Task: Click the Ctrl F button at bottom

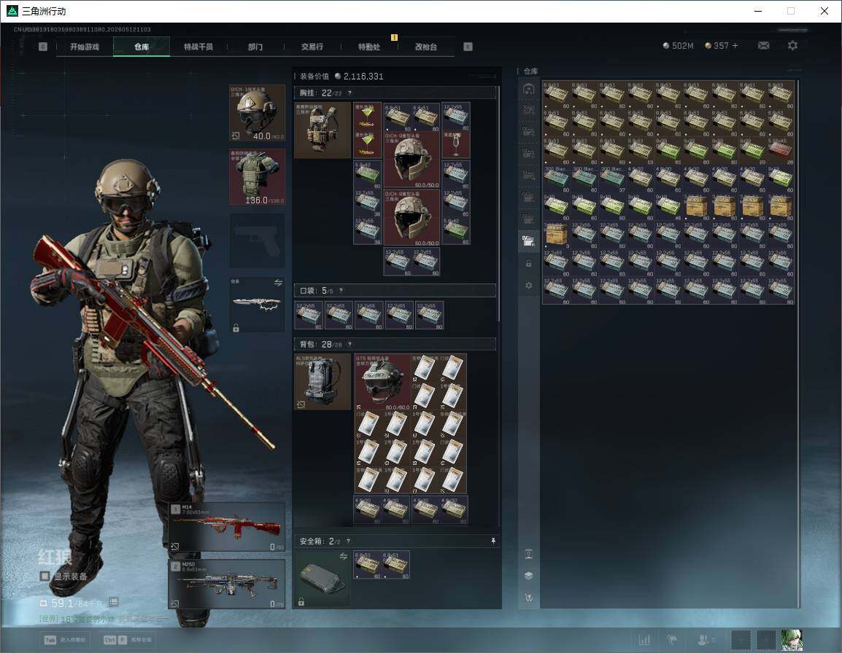Action: tap(127, 640)
